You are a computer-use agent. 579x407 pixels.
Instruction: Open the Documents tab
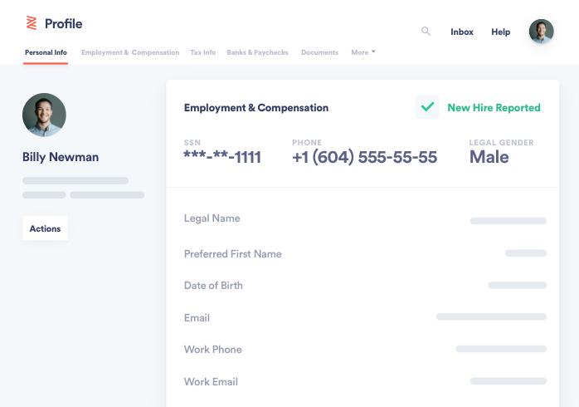[320, 52]
